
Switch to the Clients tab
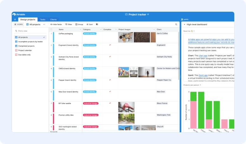tap(53, 20)
